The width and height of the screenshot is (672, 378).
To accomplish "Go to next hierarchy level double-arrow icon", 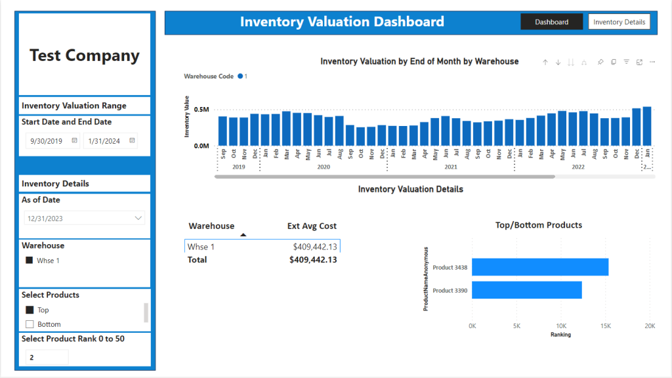I will tap(571, 62).
